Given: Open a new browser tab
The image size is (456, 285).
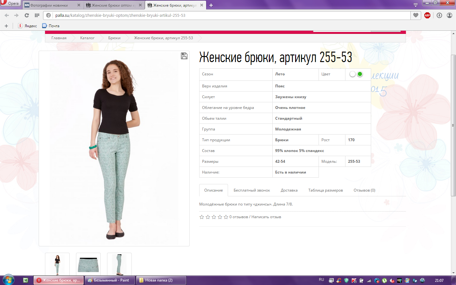Looking at the screenshot, I should tap(211, 5).
